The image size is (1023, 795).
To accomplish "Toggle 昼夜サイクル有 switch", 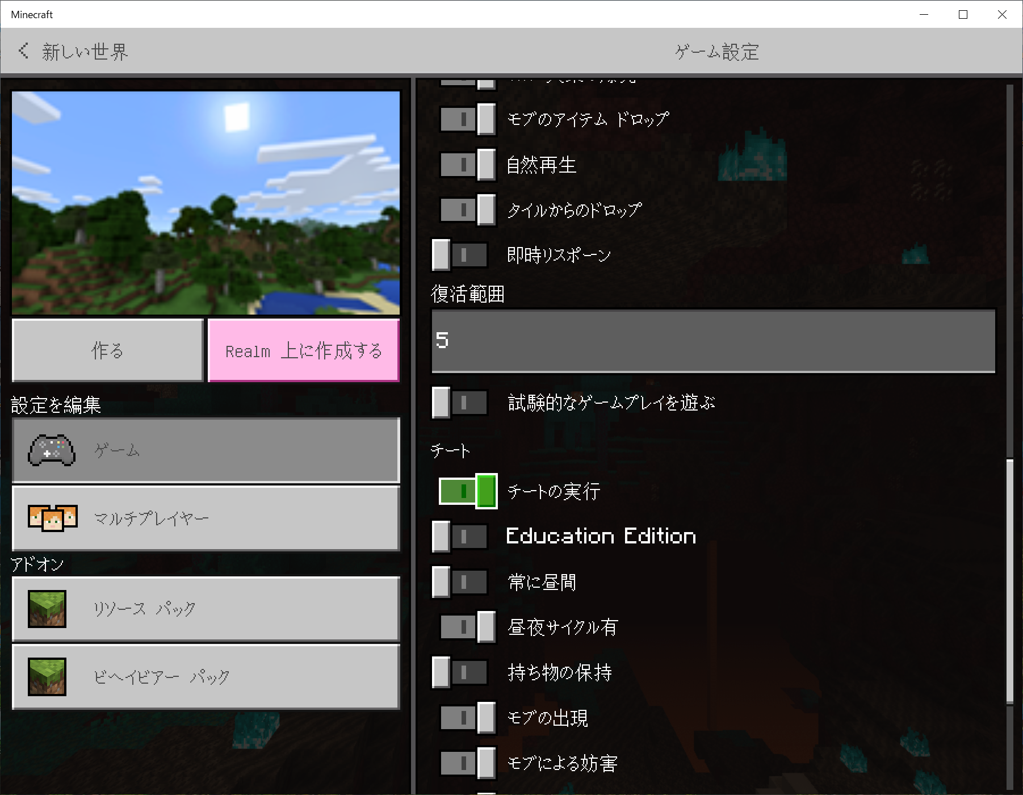I will 468,627.
